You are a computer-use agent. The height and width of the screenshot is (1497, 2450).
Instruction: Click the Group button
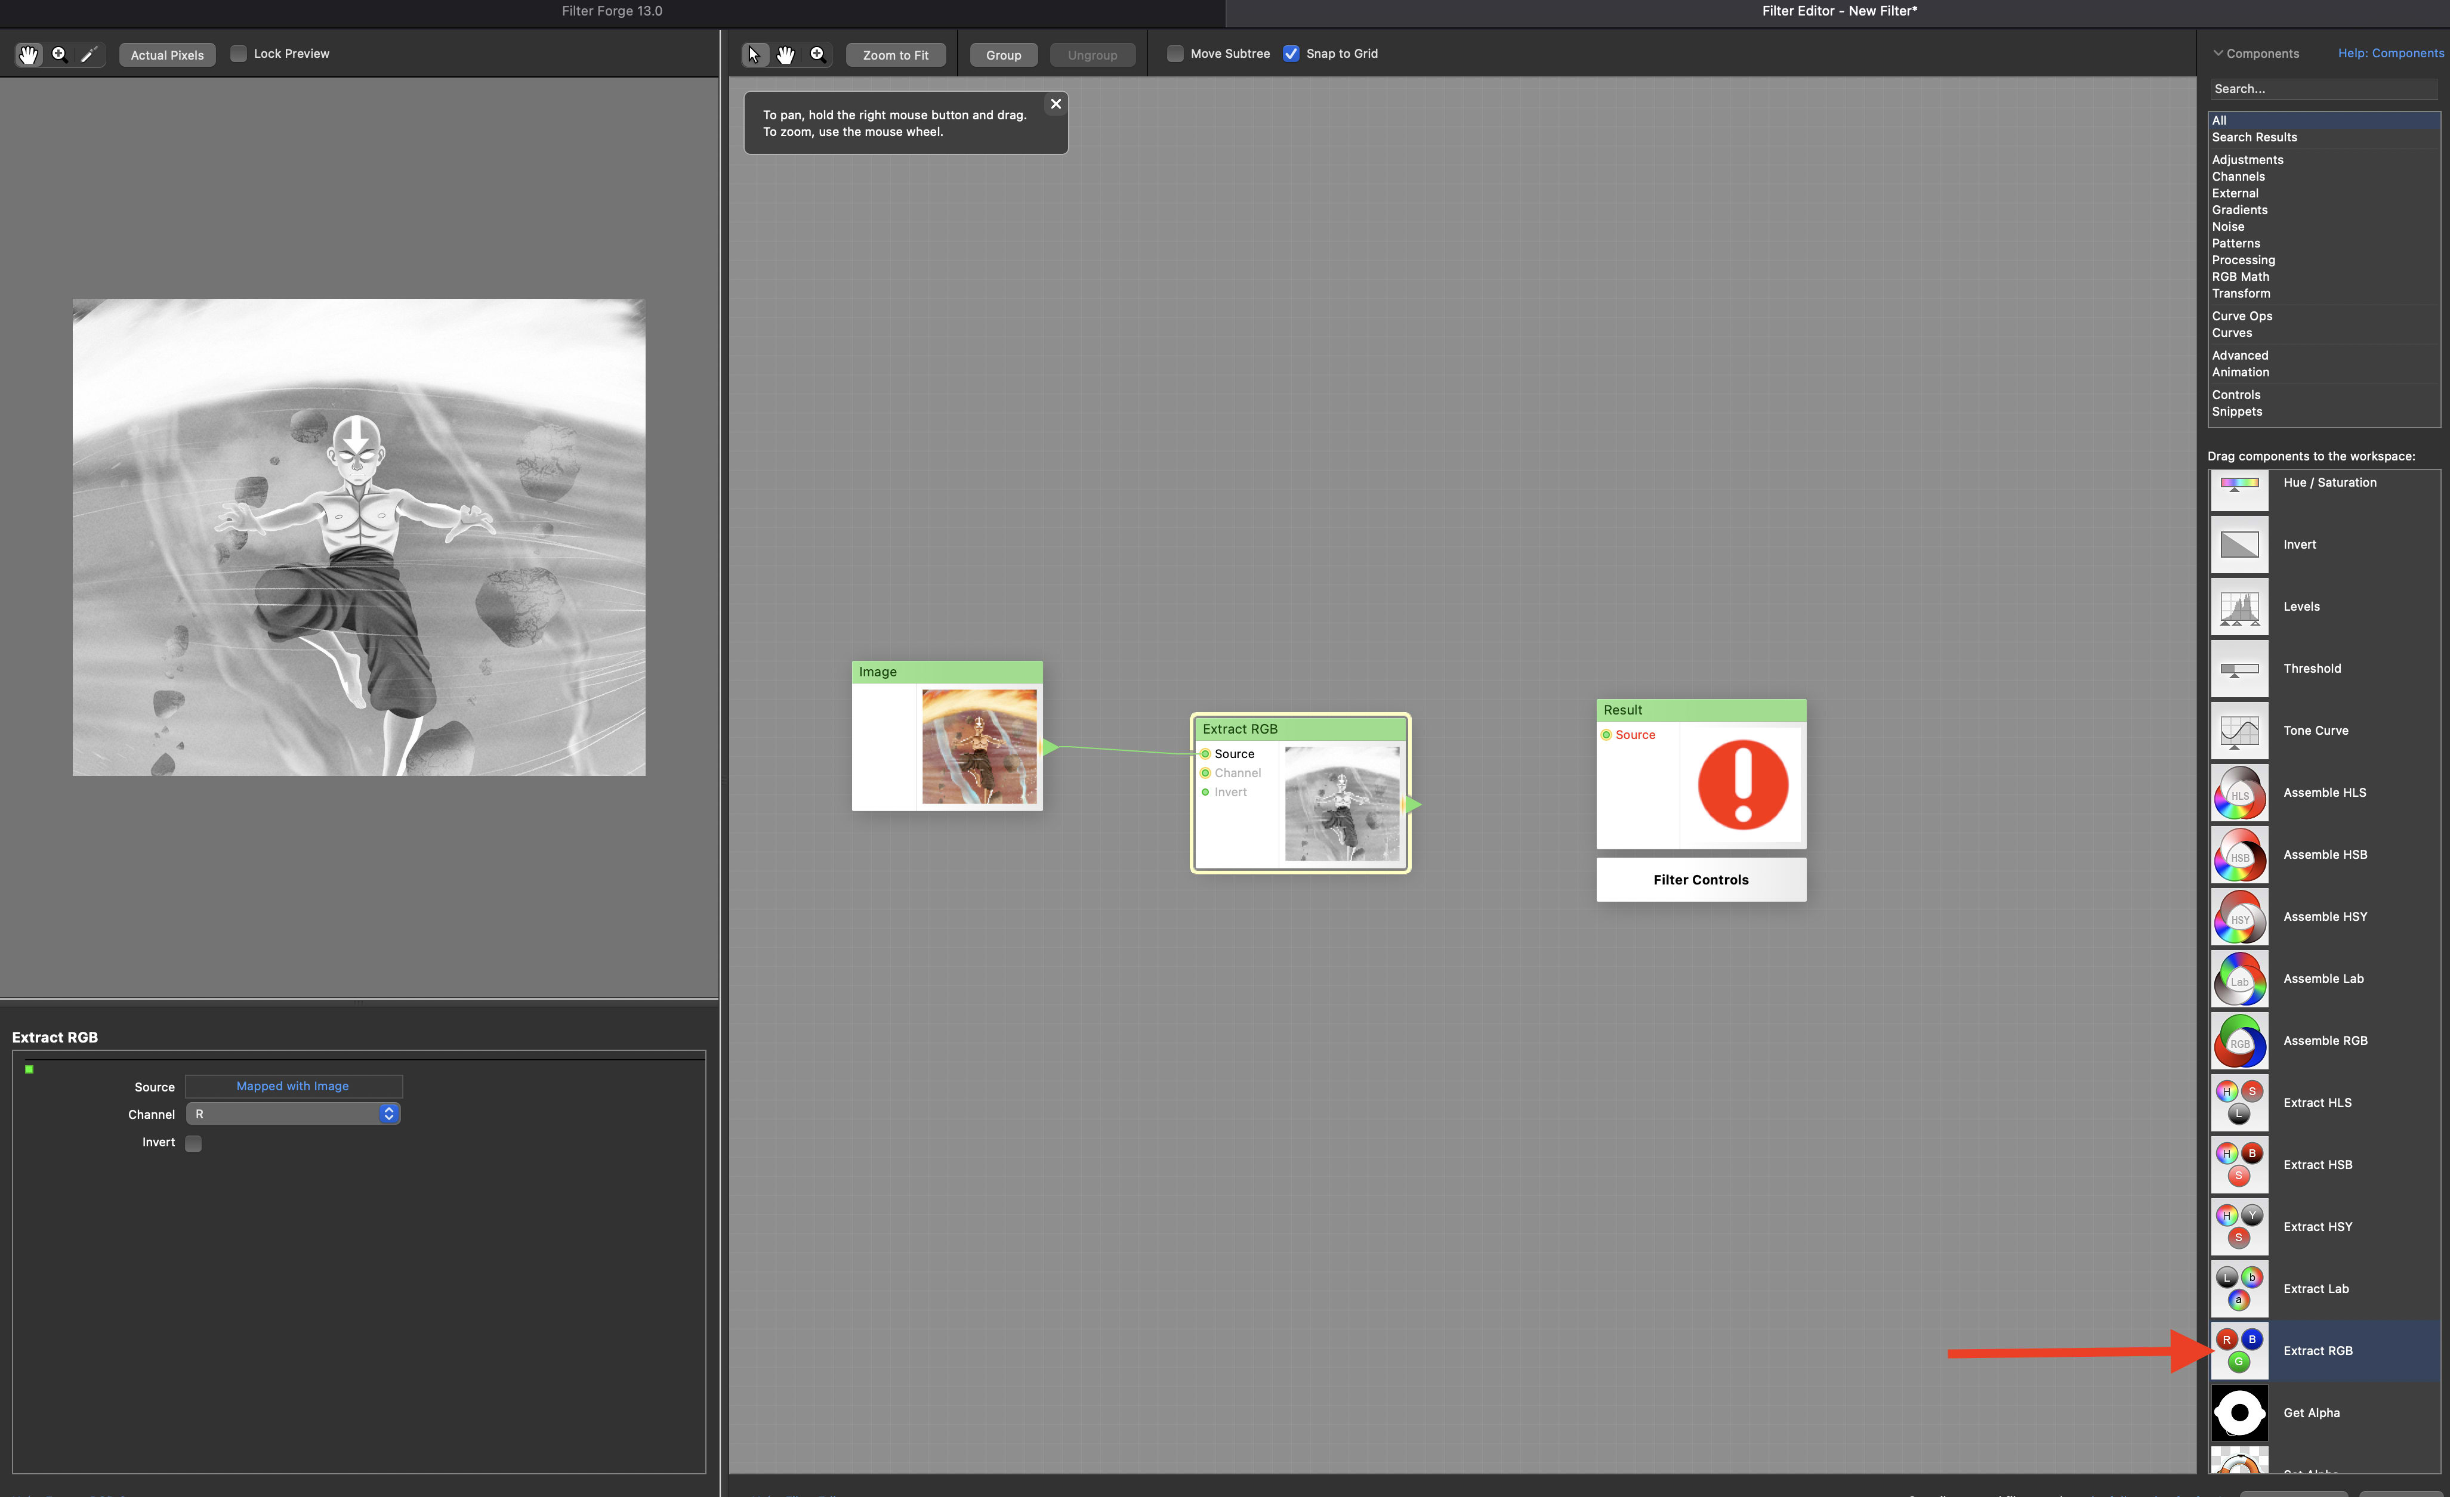click(1003, 55)
